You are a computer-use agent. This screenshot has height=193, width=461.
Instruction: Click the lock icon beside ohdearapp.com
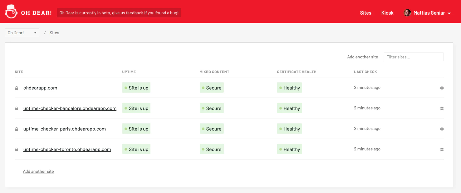(x=17, y=88)
